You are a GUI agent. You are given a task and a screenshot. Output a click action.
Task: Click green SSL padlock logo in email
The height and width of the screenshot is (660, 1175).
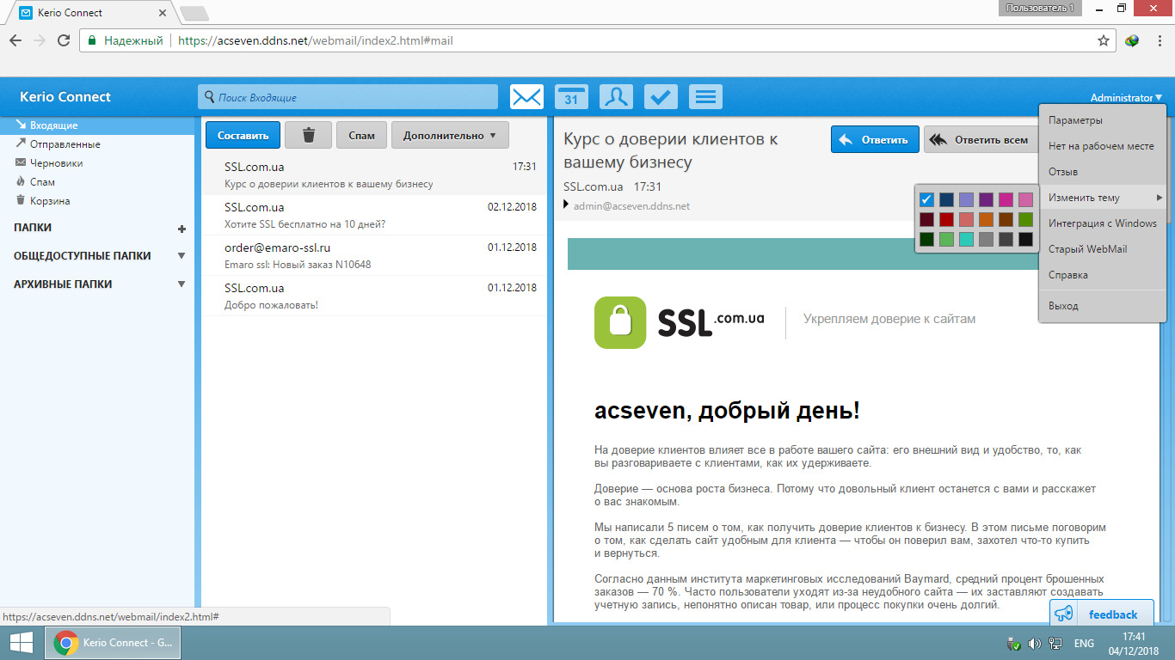point(620,322)
